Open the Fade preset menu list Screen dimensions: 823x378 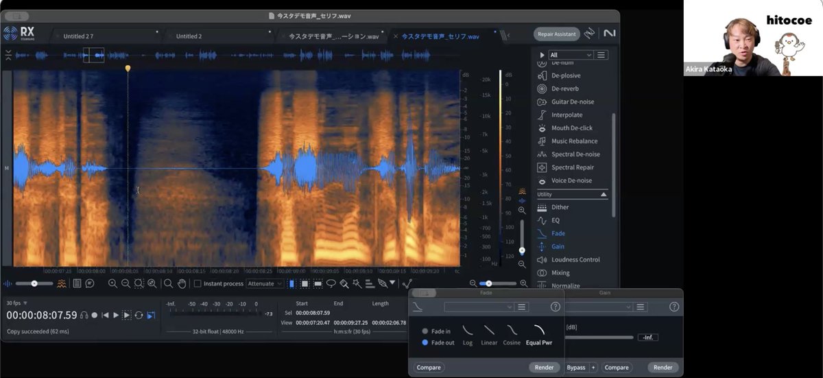522,307
